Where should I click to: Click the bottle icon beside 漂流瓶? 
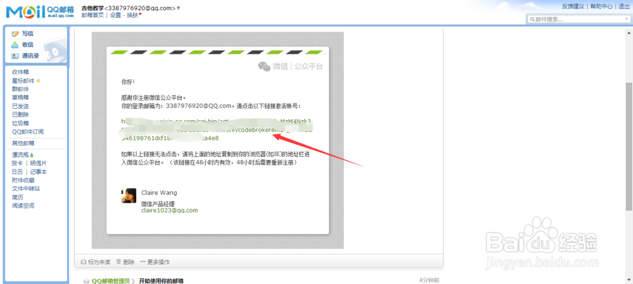[32, 155]
